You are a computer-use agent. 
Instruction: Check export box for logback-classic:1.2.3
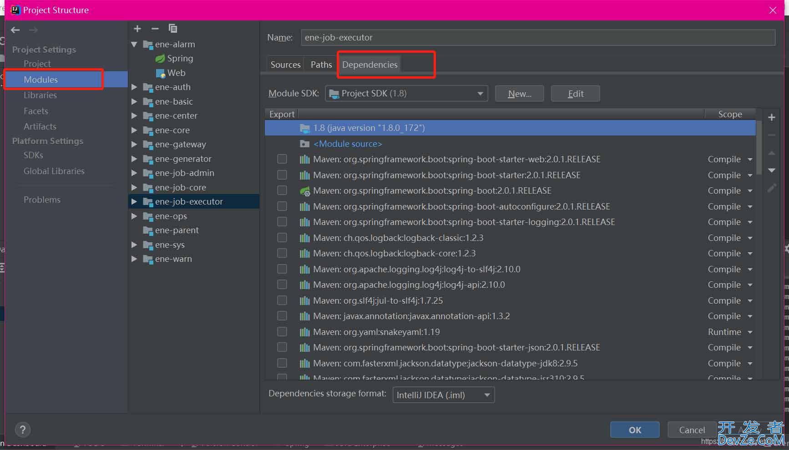point(282,238)
